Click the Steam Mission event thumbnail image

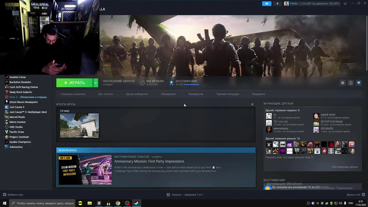[x=85, y=170]
